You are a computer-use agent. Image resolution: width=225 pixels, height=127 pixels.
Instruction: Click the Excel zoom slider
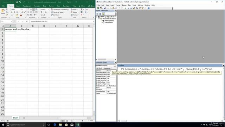[x=82, y=121]
